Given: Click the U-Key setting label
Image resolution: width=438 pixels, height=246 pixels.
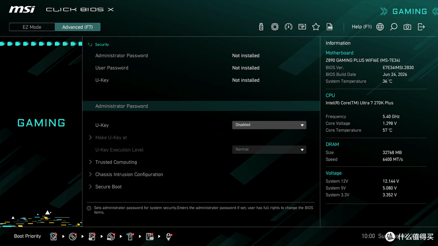Looking at the screenshot, I should pos(102,125).
